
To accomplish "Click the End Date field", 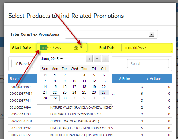I will coord(146,48).
